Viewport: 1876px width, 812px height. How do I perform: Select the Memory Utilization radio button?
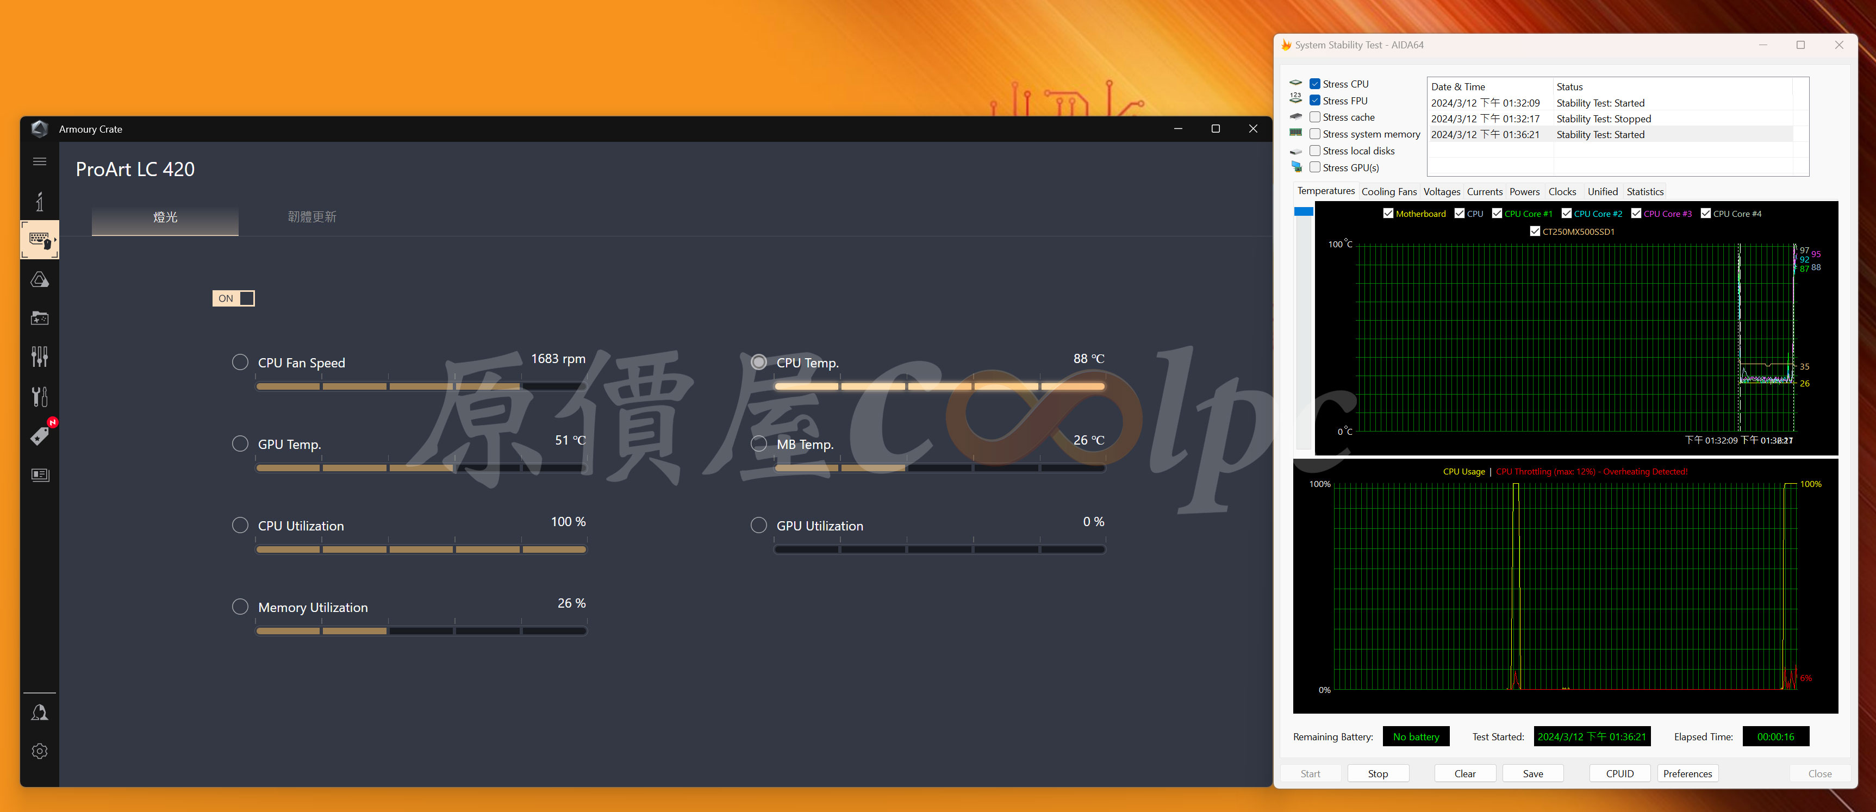click(240, 607)
